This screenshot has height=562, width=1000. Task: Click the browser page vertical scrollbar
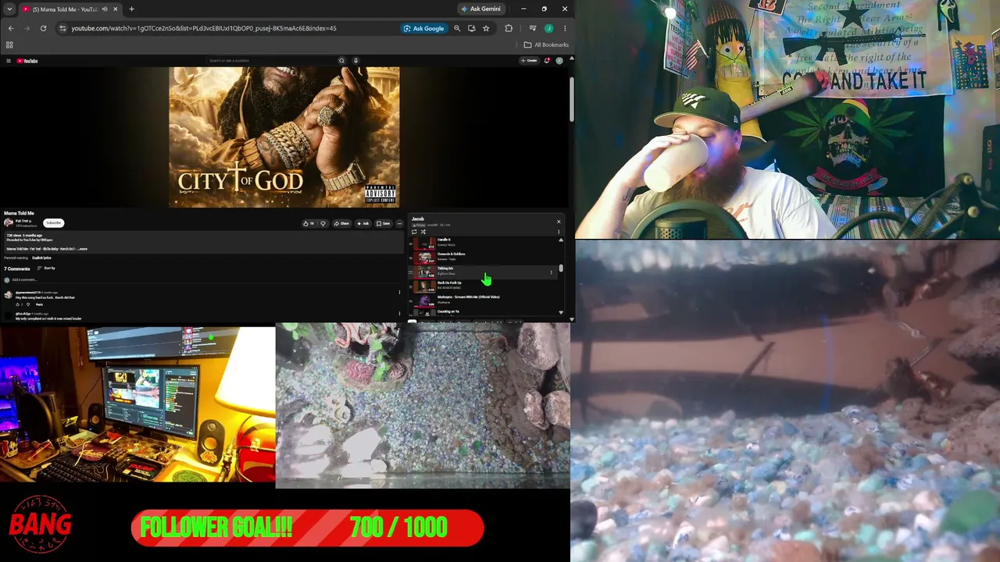coord(572,98)
